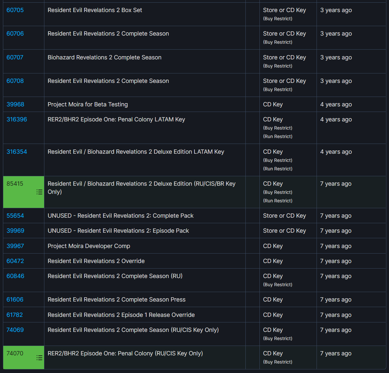Open package 60708 link

pos(15,81)
